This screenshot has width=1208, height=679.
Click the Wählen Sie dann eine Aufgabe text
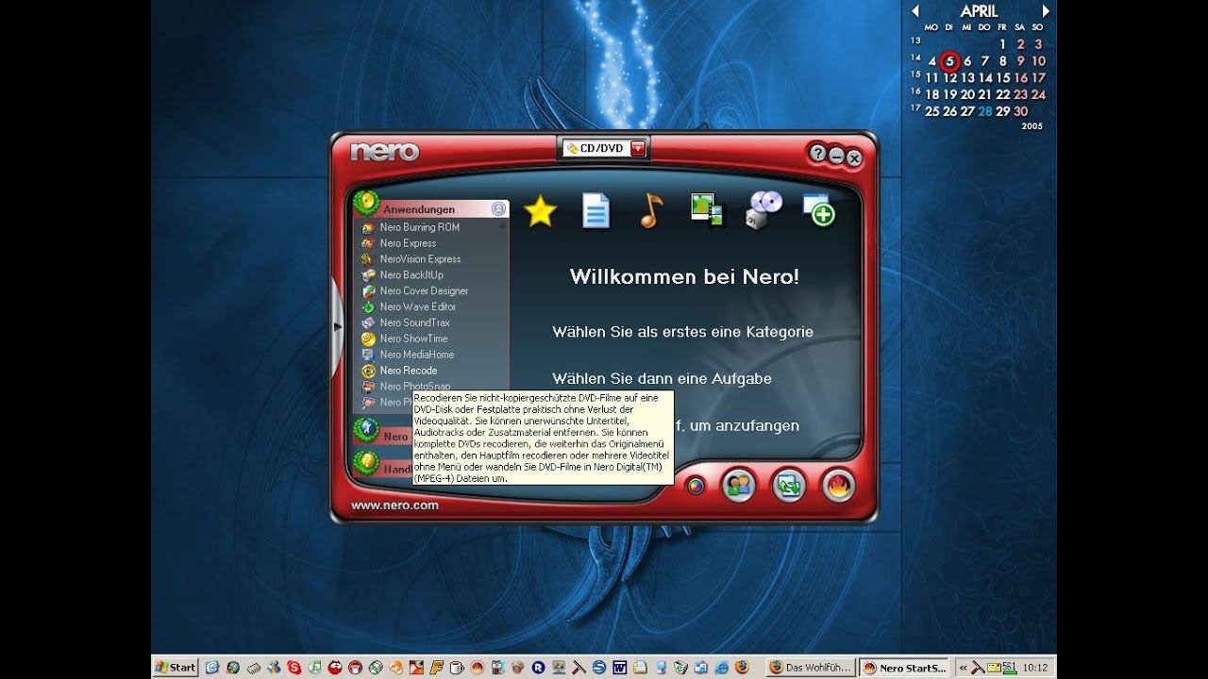point(662,378)
